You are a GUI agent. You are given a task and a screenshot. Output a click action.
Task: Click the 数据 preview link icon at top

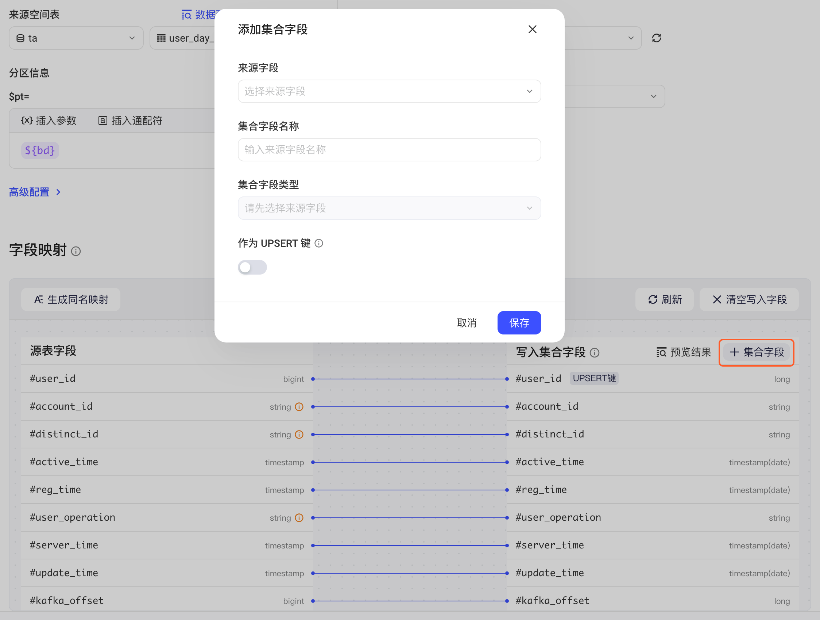click(x=186, y=15)
